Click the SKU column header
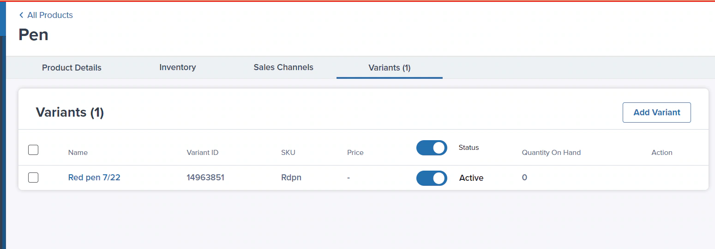Viewport: 715px width, 249px height. pos(288,153)
